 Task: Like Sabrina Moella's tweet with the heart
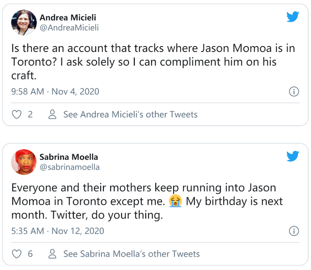coord(17,254)
